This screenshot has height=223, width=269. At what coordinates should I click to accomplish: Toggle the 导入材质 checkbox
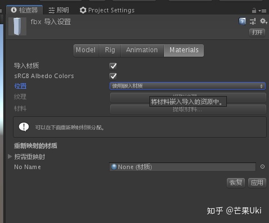(x=113, y=66)
